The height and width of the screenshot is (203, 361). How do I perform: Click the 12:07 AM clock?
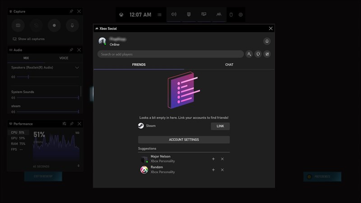pyautogui.click(x=140, y=15)
